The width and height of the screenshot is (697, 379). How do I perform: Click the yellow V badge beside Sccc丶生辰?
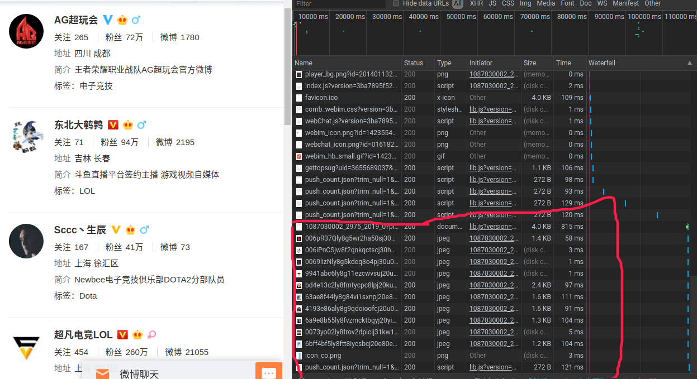pos(116,230)
